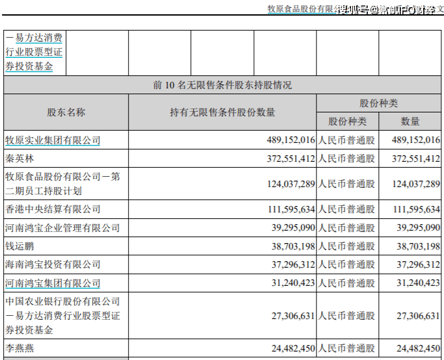The width and height of the screenshot is (444, 360).
Task: Select the 39,295,090 holding amount value
Action: (293, 227)
